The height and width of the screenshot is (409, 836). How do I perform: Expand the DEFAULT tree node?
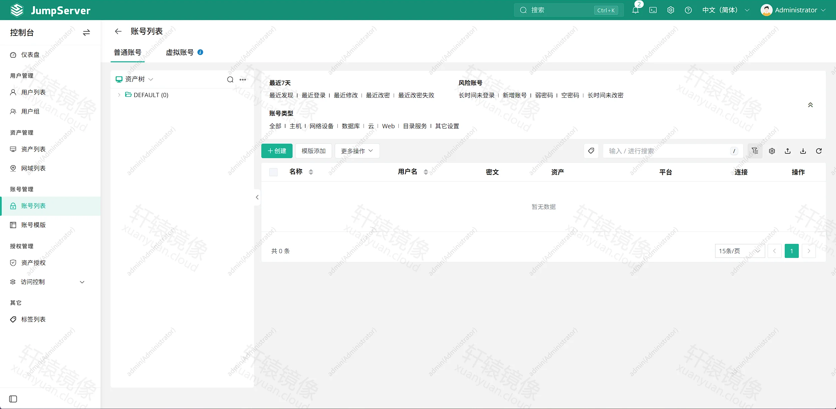coord(119,95)
